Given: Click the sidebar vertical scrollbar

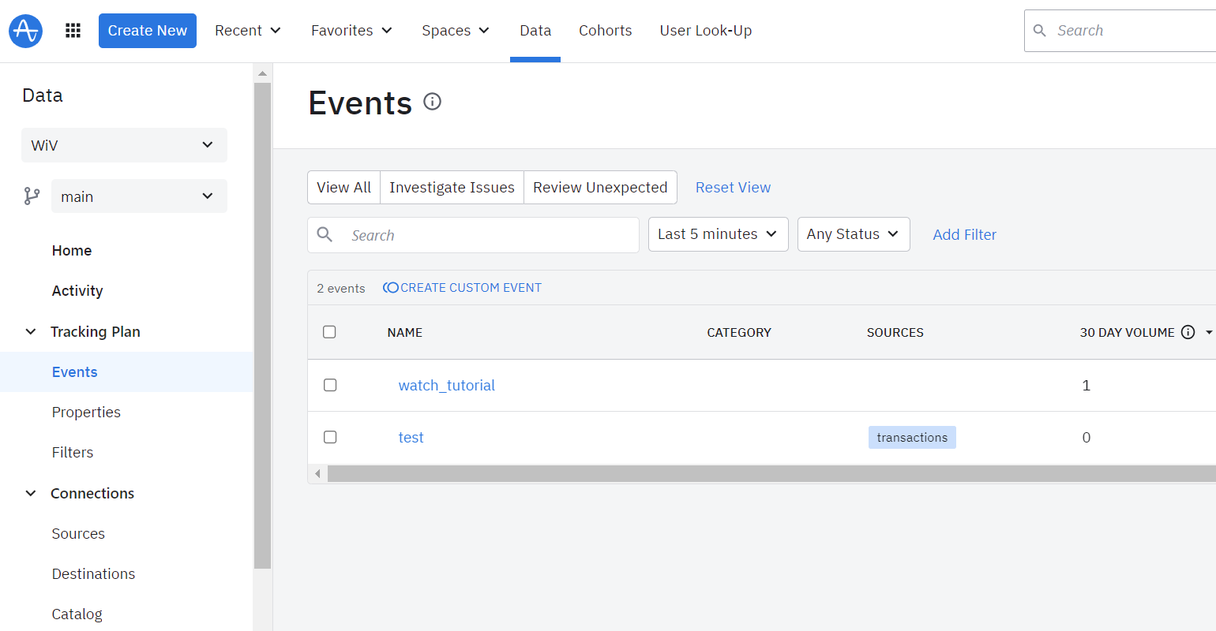Looking at the screenshot, I should pyautogui.click(x=262, y=325).
